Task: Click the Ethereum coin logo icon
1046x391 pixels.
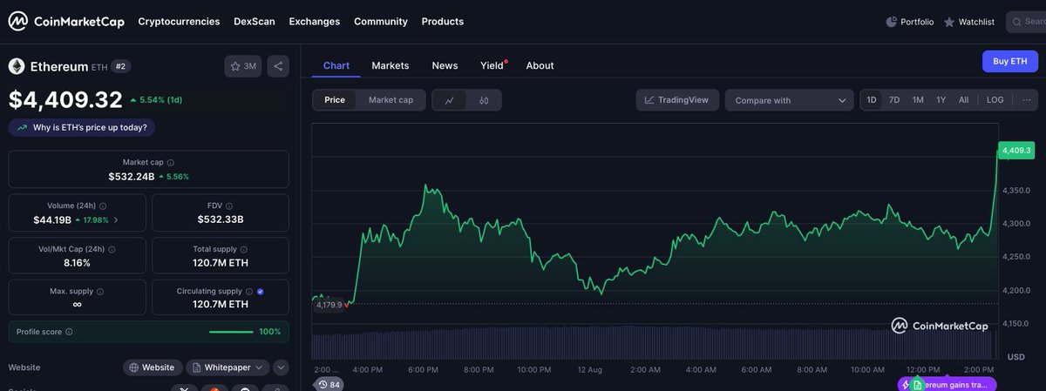Action: tap(17, 66)
